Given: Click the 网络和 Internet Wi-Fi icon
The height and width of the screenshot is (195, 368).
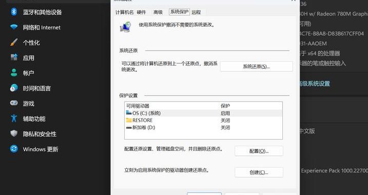Looking at the screenshot, I should tap(14, 27).
